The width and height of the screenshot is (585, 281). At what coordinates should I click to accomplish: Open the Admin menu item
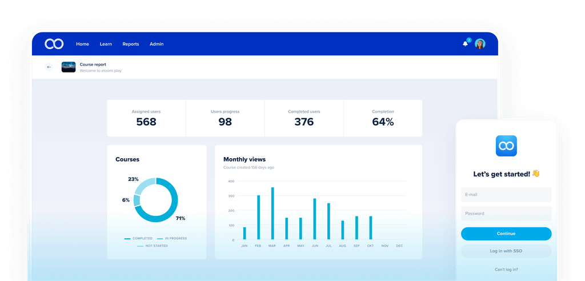[157, 44]
